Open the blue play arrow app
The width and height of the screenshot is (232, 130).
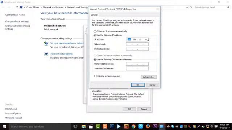(119, 126)
